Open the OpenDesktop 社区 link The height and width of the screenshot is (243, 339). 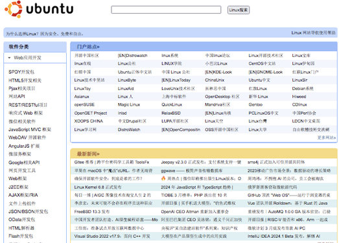[222, 97]
